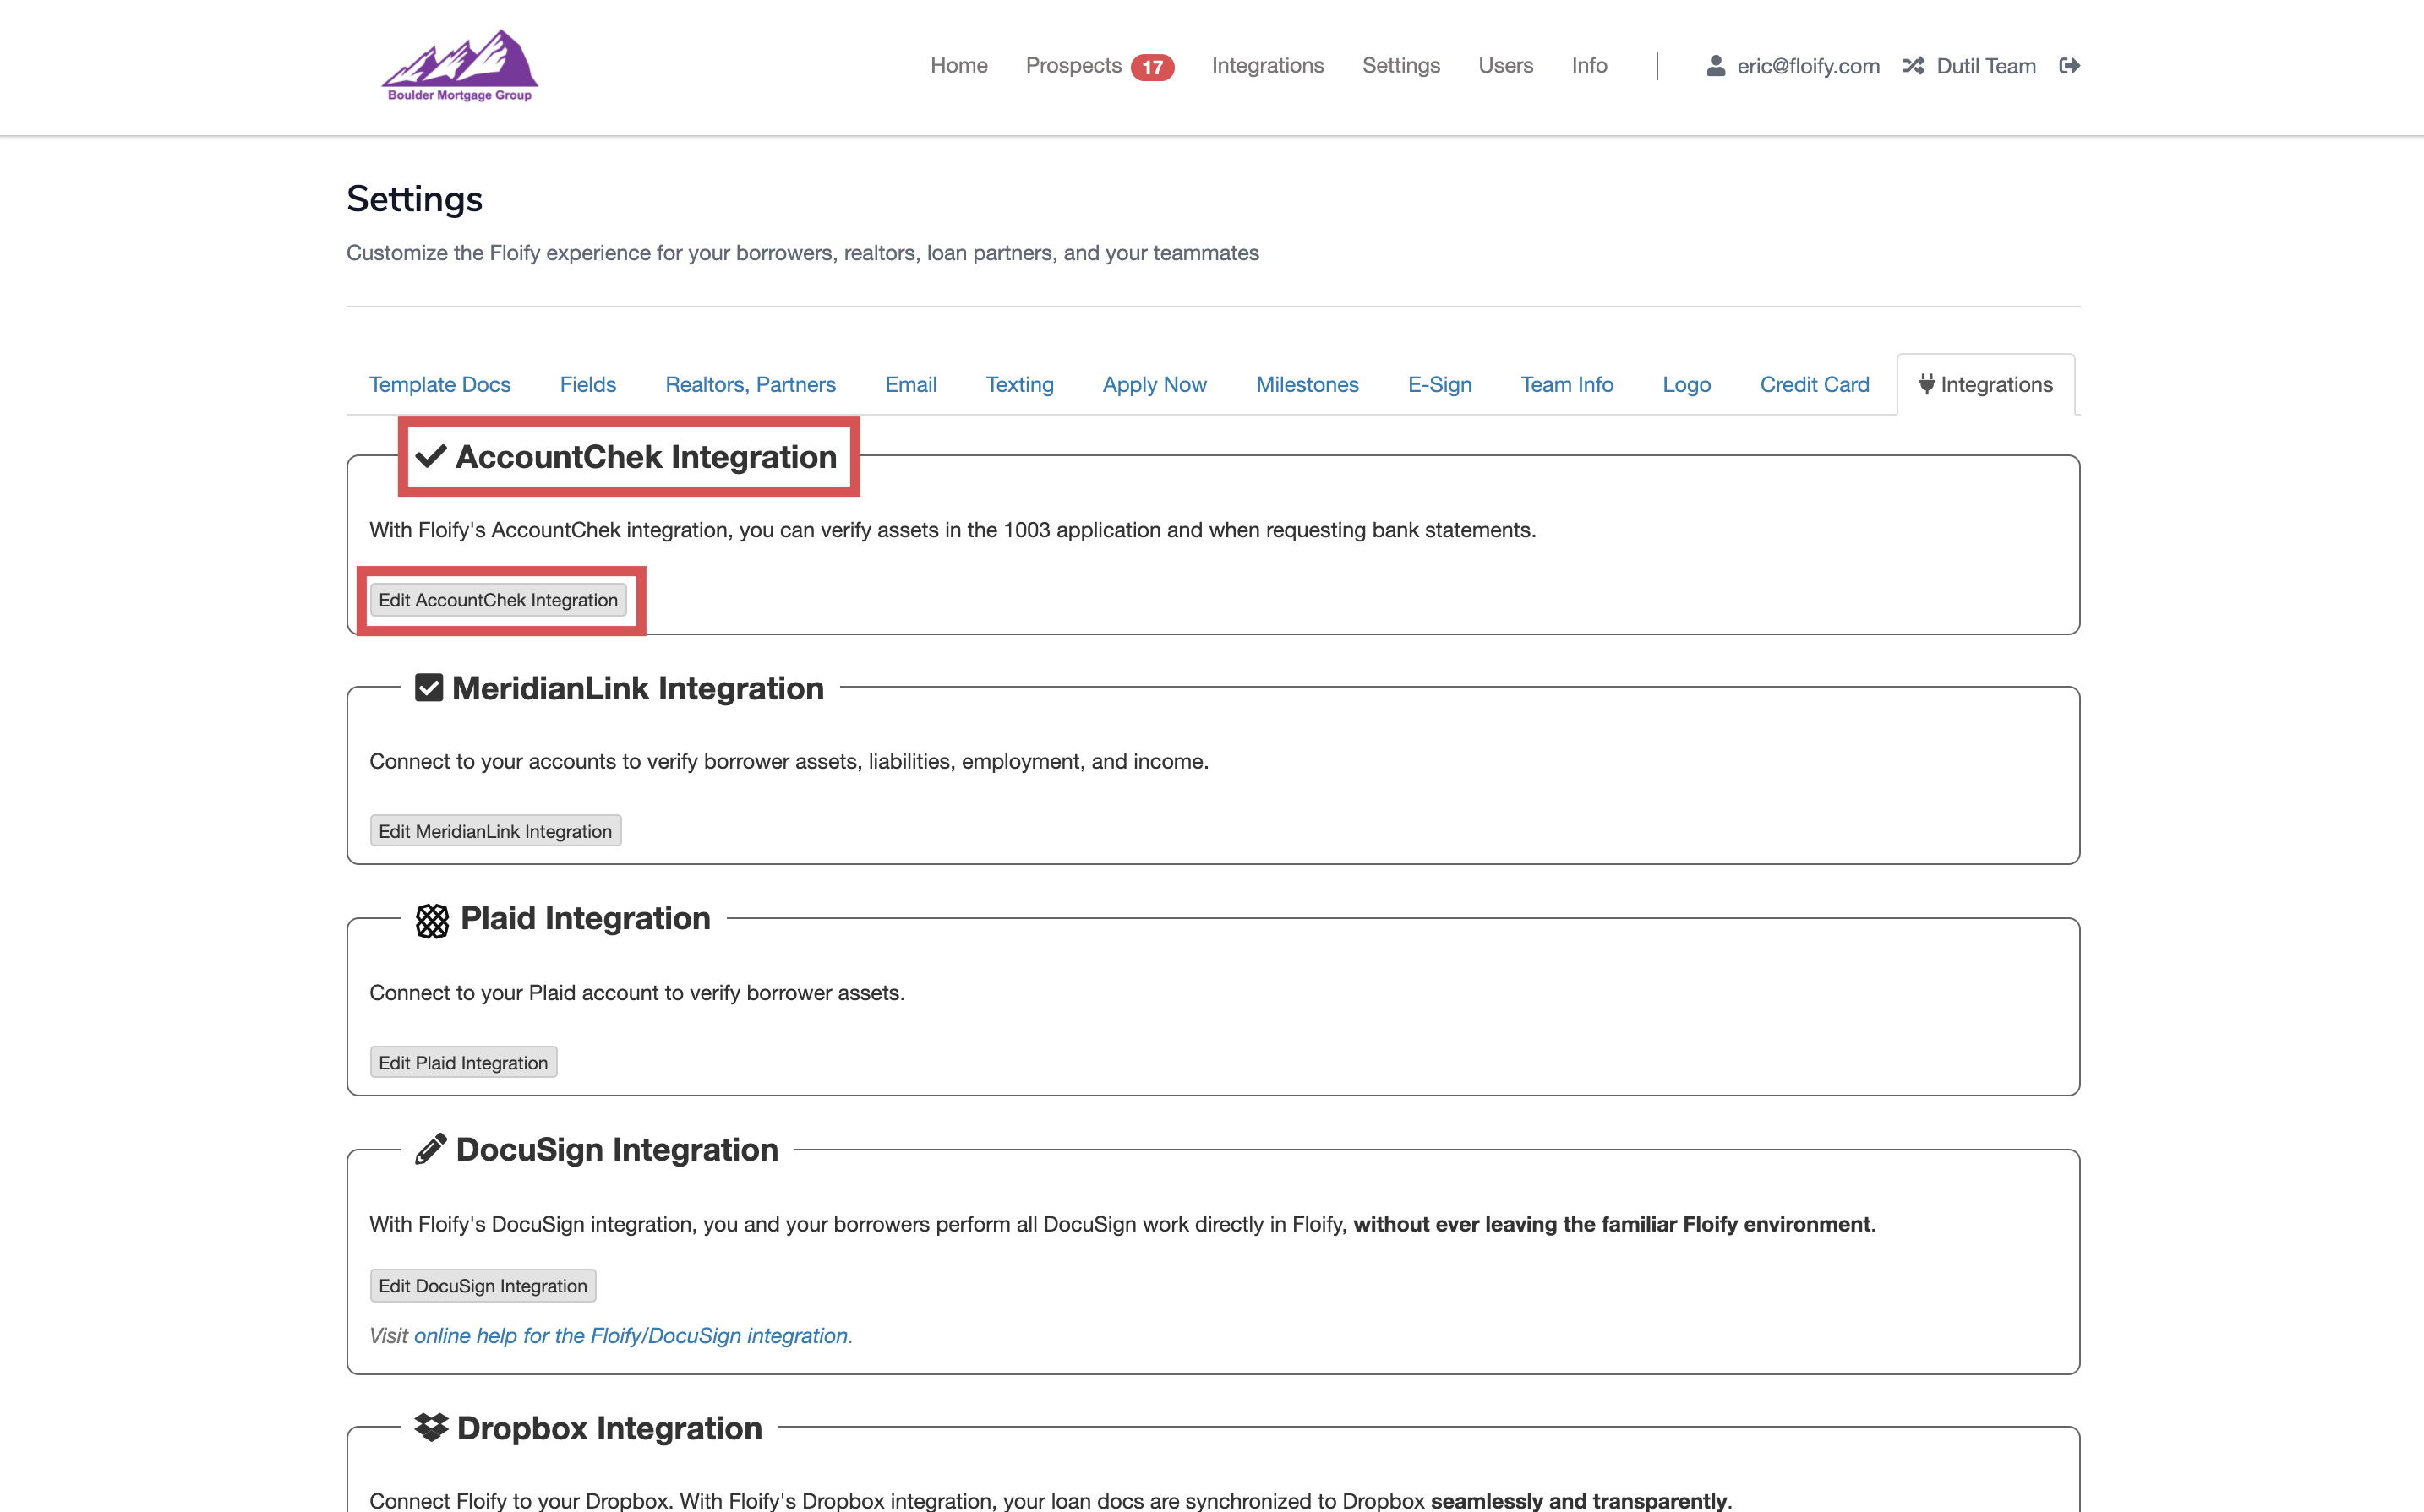This screenshot has height=1512, width=2424.
Task: Click the Dropbox logo icon
Action: (431, 1428)
